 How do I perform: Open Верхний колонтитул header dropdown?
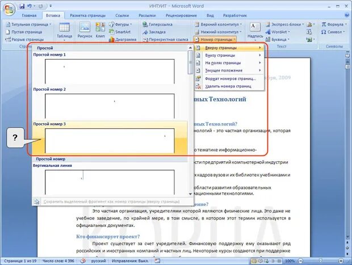click(x=219, y=24)
